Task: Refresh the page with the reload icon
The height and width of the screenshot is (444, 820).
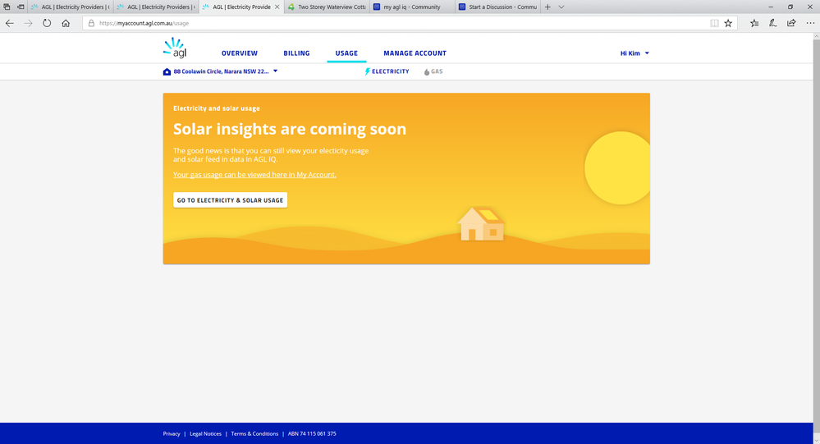Action: [x=47, y=23]
